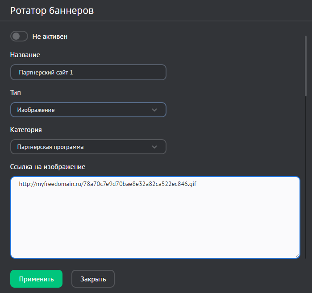Click the "Не активен" label text
Screen dimensions: 312x293
click(50, 36)
